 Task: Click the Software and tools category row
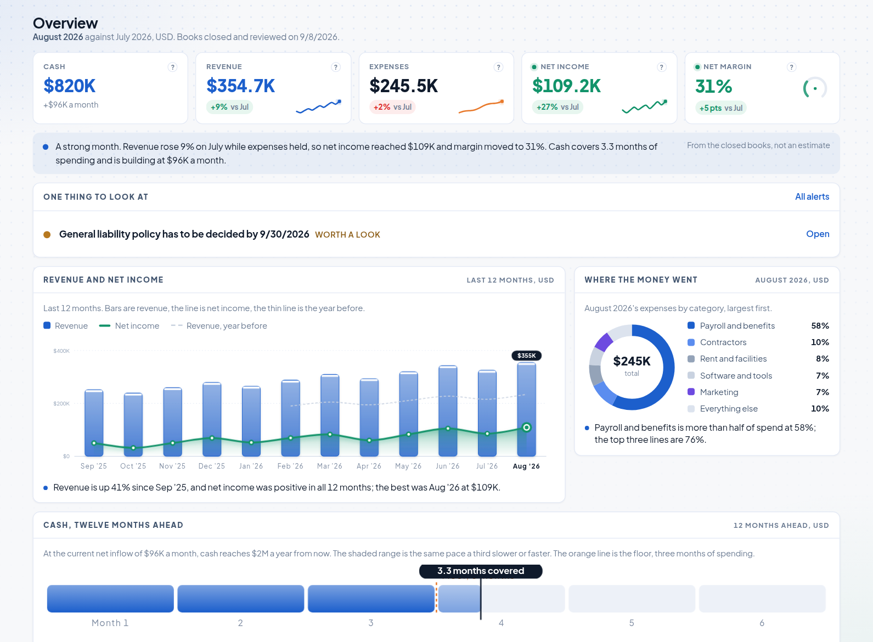coord(758,376)
